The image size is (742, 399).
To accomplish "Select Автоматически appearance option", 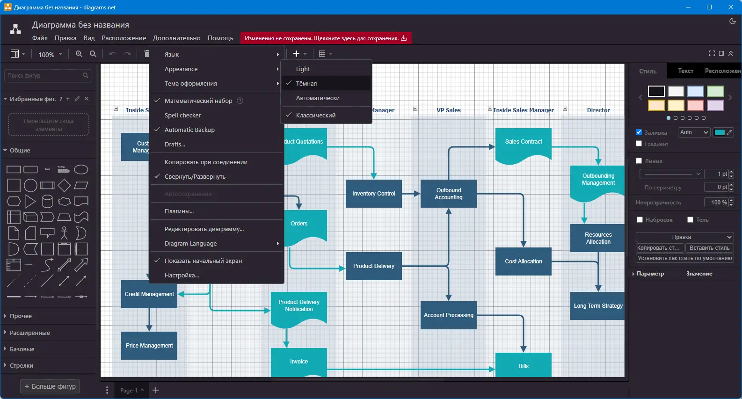I will [x=326, y=98].
